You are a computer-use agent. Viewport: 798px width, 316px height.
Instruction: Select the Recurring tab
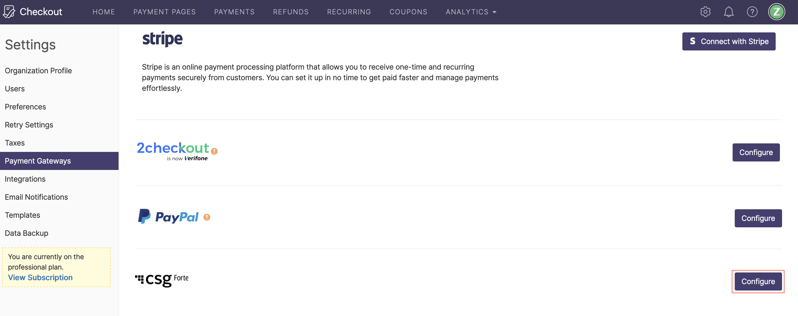click(349, 11)
